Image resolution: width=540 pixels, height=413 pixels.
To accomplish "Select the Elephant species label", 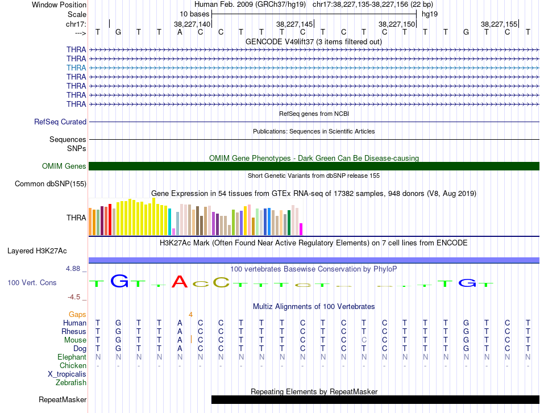I will 72,357.
